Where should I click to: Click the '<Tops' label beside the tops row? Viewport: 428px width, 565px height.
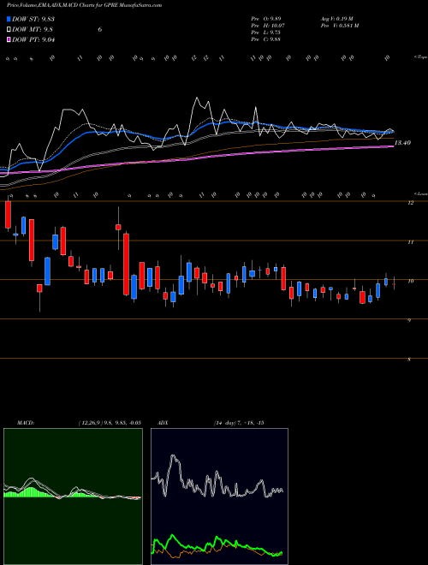coord(420,57)
